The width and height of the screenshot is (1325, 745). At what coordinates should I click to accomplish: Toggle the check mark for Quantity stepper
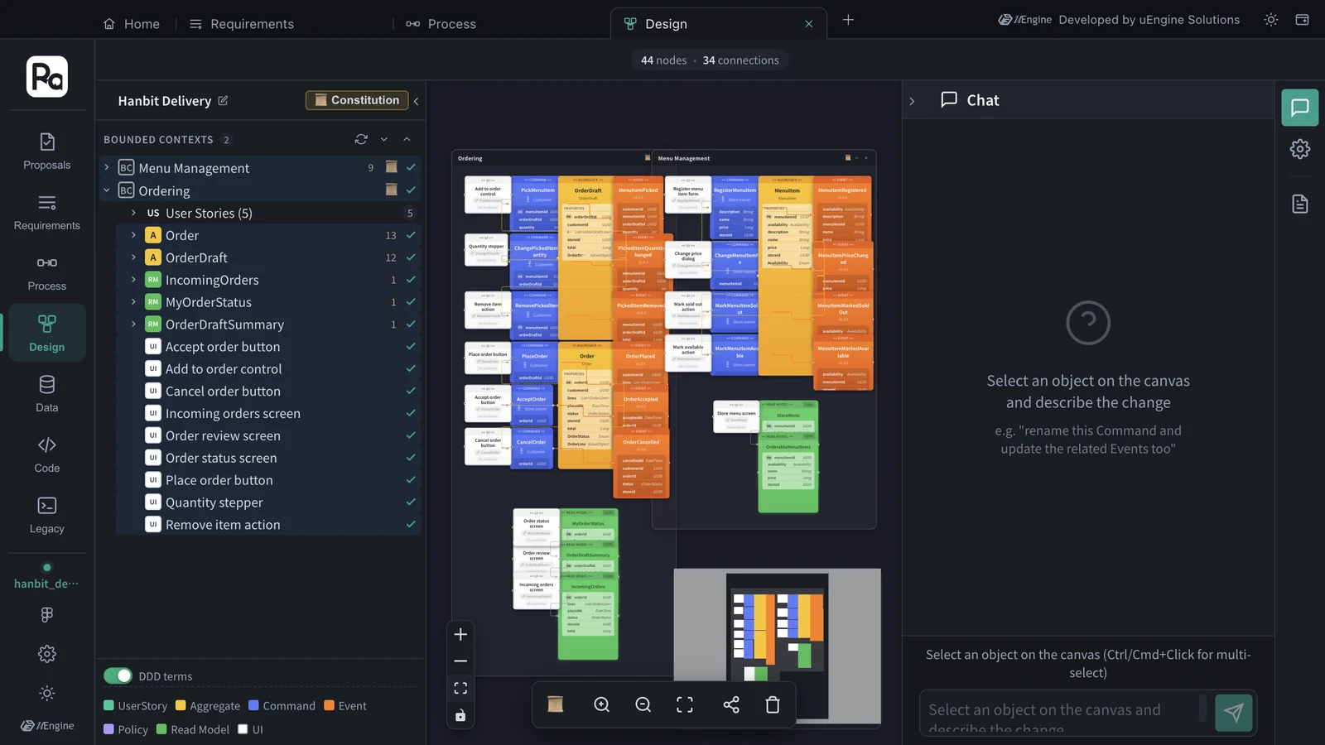[411, 502]
